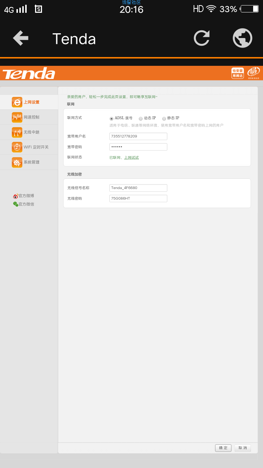
Task: Click the 已联网 status text
Action: (115, 158)
